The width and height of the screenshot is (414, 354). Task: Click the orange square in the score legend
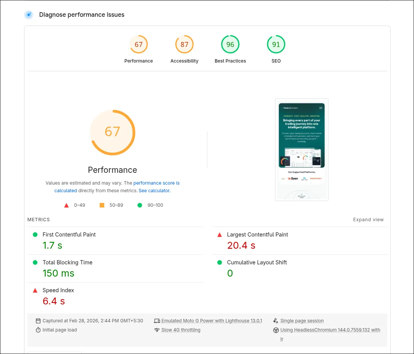pos(102,205)
